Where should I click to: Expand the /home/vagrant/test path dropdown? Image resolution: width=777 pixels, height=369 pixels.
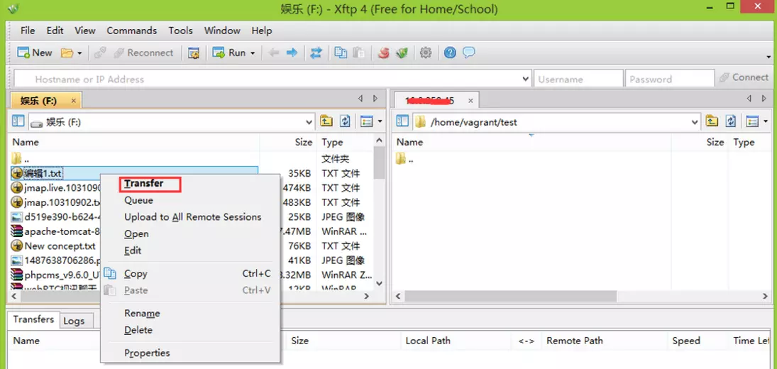695,122
